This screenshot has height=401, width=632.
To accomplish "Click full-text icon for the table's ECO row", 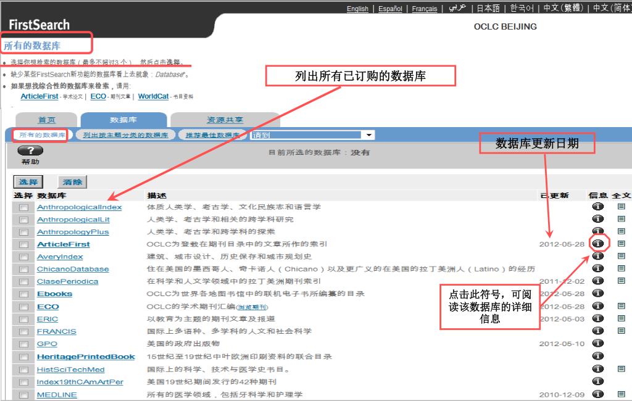I will coord(621,306).
